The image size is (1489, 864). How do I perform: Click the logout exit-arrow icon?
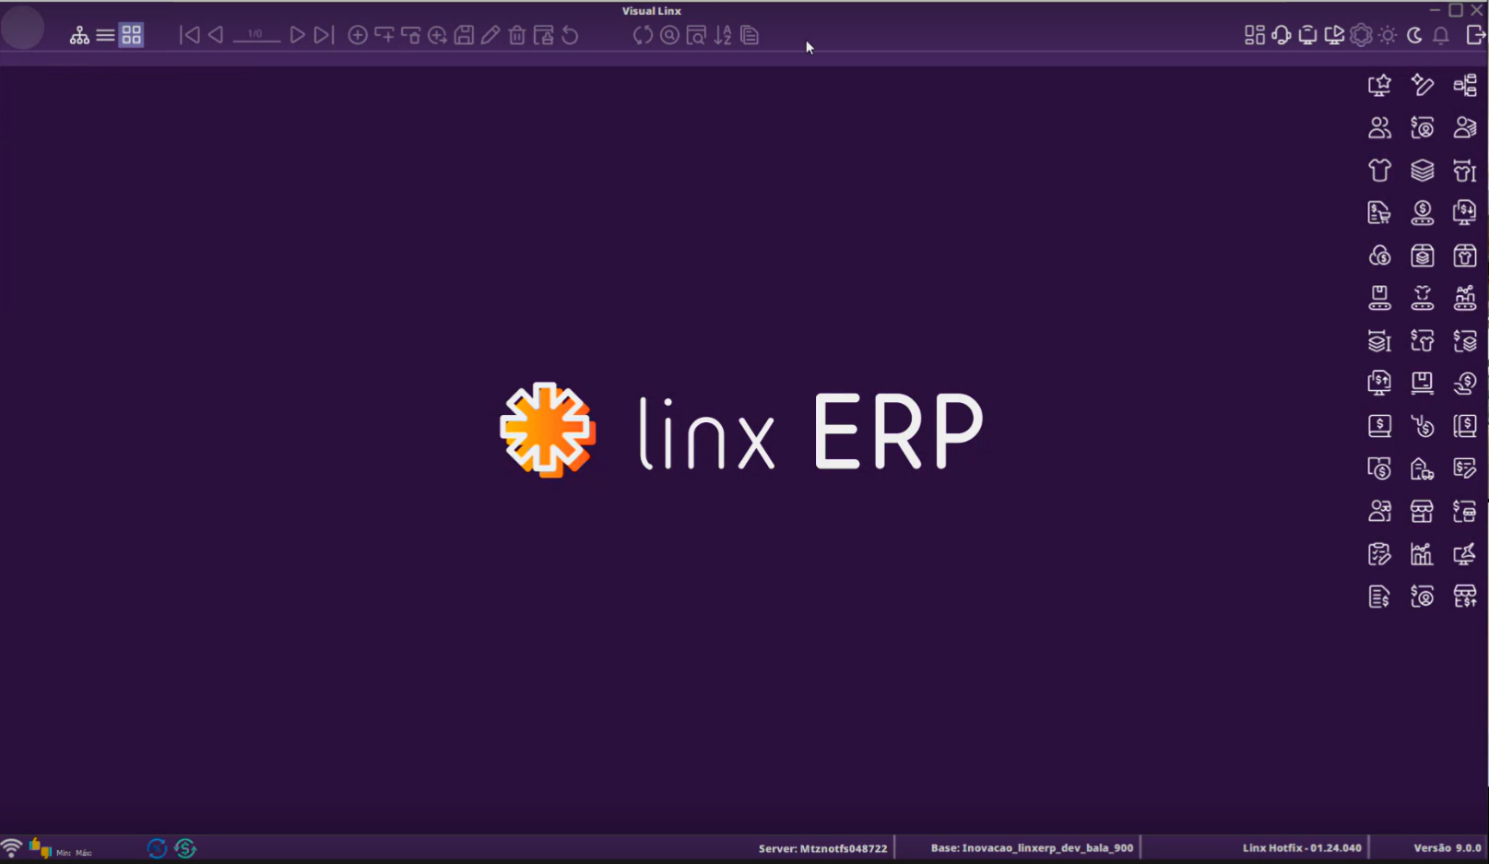point(1475,35)
